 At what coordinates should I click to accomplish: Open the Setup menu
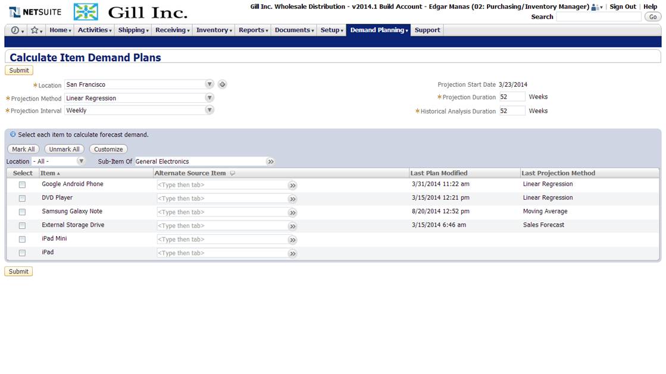[x=332, y=30]
